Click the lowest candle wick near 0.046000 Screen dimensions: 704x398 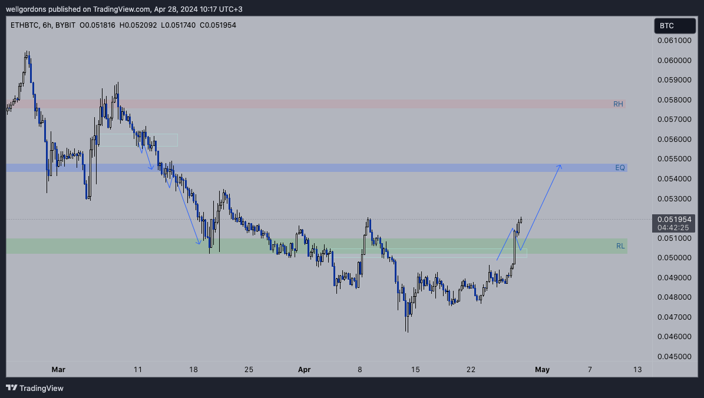(406, 331)
